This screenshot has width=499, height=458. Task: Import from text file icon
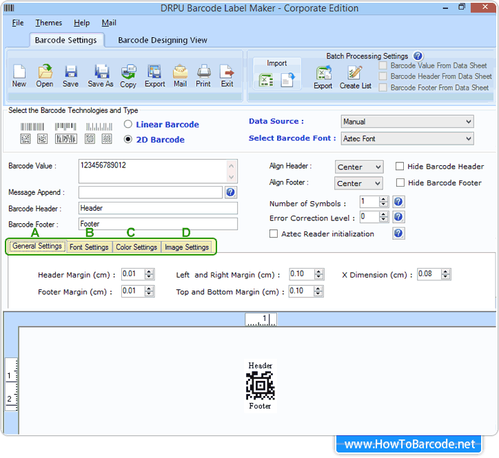pos(288,80)
